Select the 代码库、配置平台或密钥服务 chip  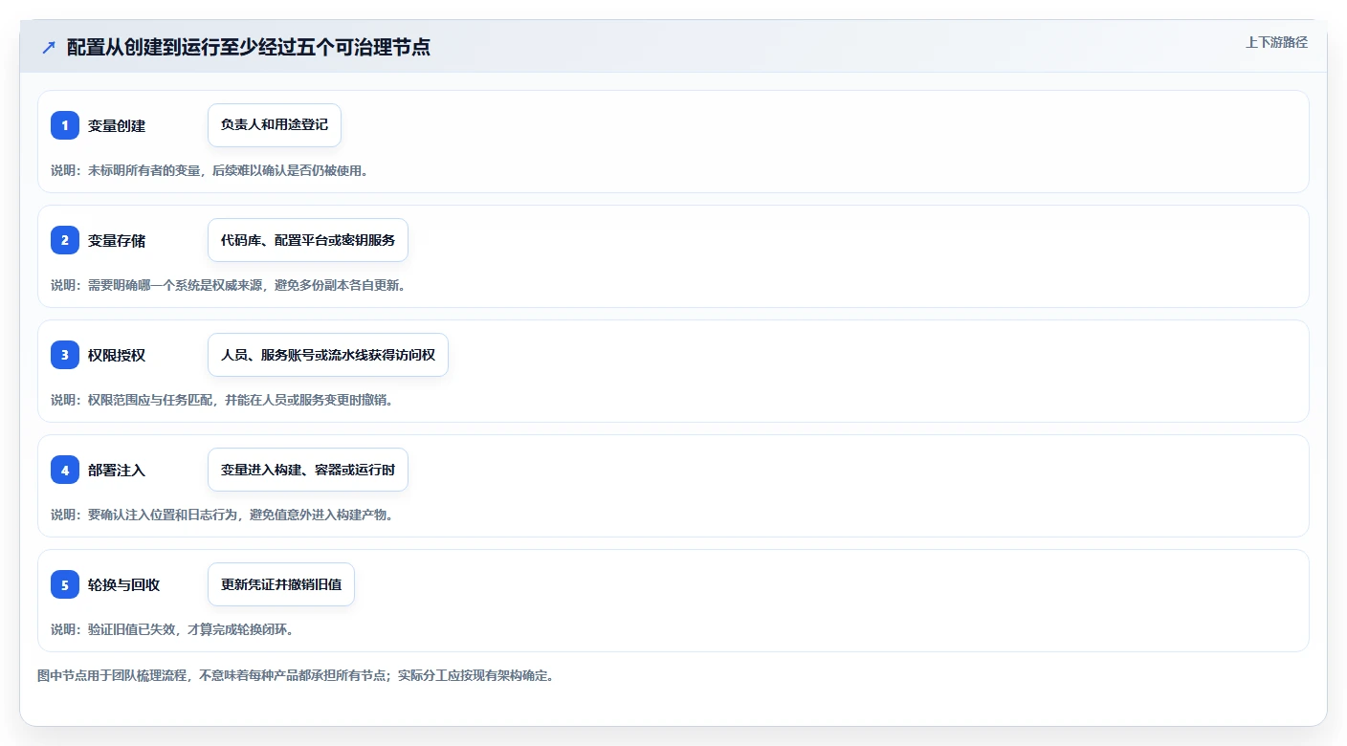[308, 240]
